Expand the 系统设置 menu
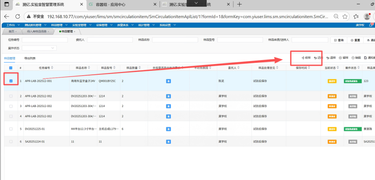 click(x=167, y=25)
